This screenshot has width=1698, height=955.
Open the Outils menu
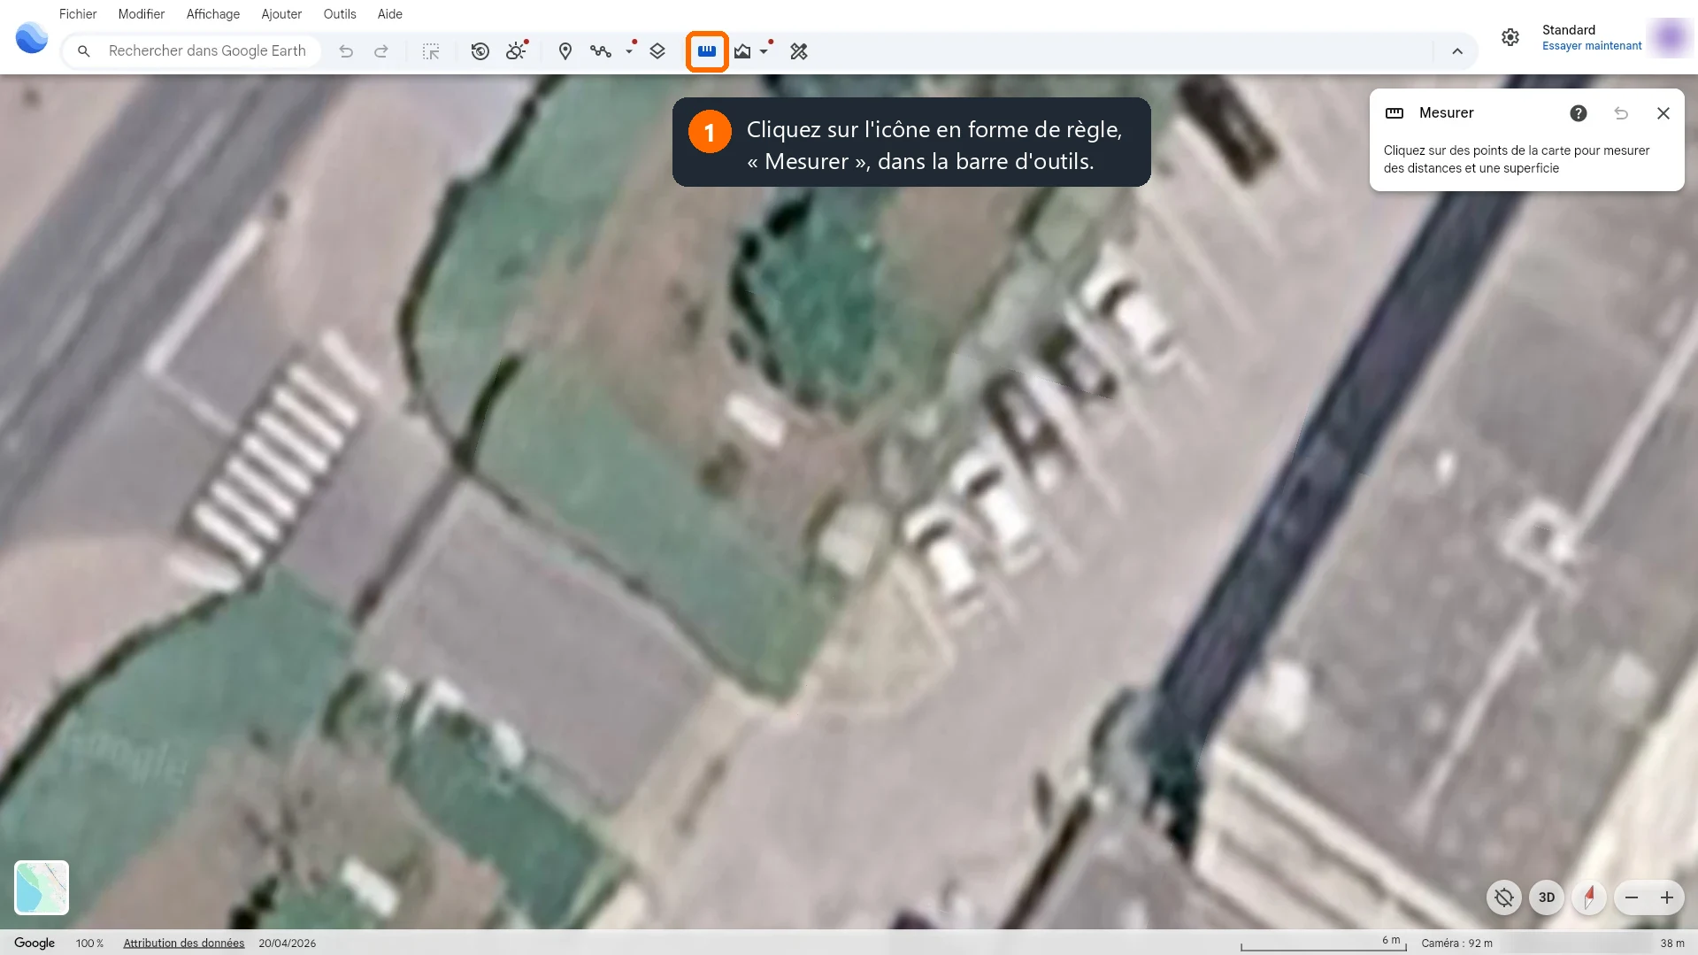(x=340, y=14)
